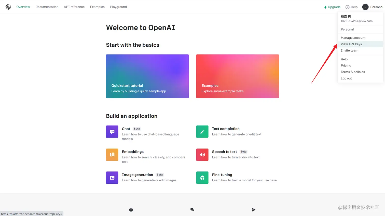This screenshot has height=216, width=385.
Task: Click the Help link in top bar
Action: coord(351,7)
